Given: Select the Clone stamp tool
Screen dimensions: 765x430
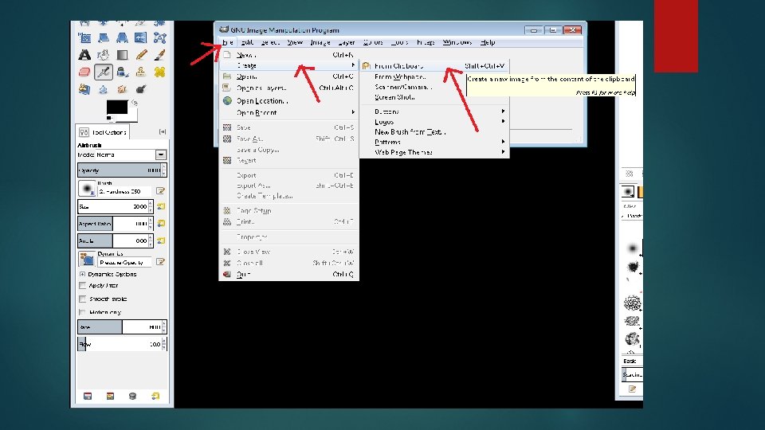Looking at the screenshot, I should pos(141,72).
